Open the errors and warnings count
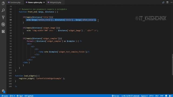 pos(20,96)
